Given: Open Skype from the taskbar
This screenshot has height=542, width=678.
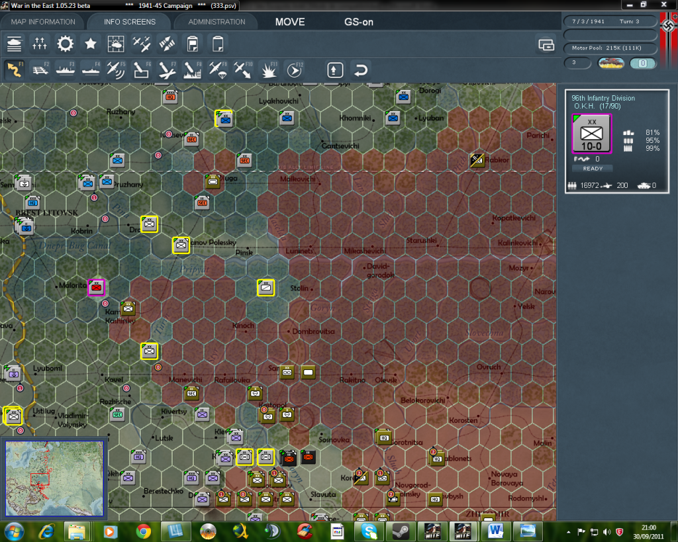Looking at the screenshot, I should coord(369,531).
